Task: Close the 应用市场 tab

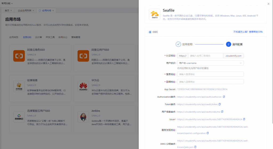Action: point(53,11)
